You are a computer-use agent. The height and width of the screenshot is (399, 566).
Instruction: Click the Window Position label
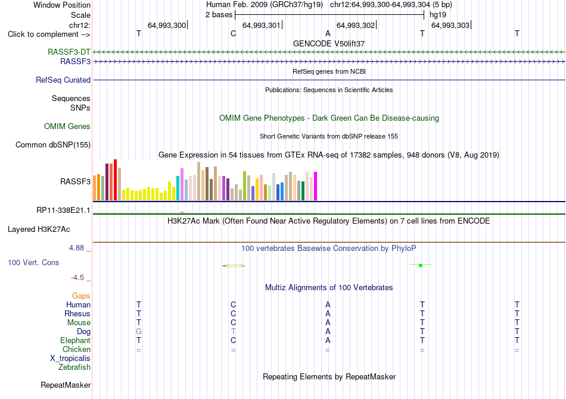coord(62,5)
